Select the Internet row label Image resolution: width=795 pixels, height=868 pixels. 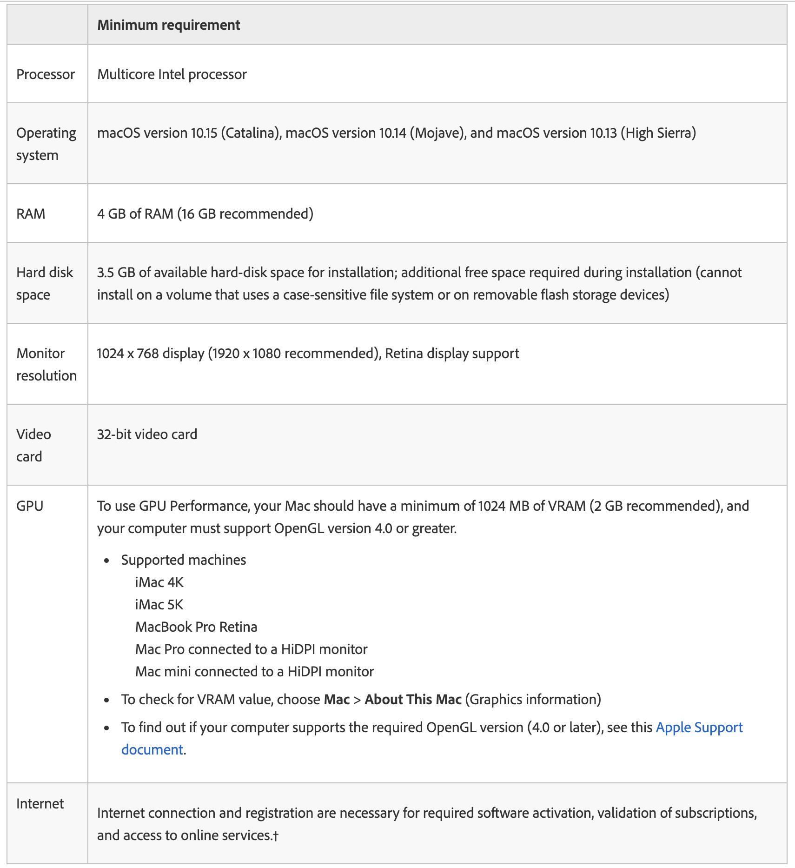coord(40,804)
